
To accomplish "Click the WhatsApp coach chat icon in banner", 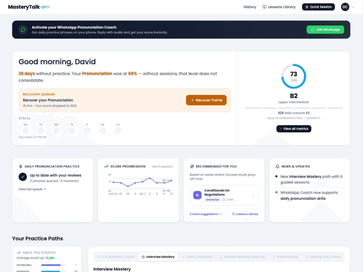I will [x=23, y=29].
